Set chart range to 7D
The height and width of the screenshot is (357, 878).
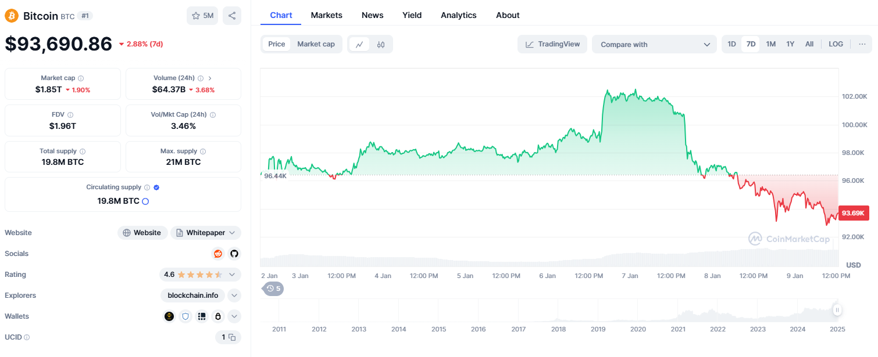click(x=751, y=44)
